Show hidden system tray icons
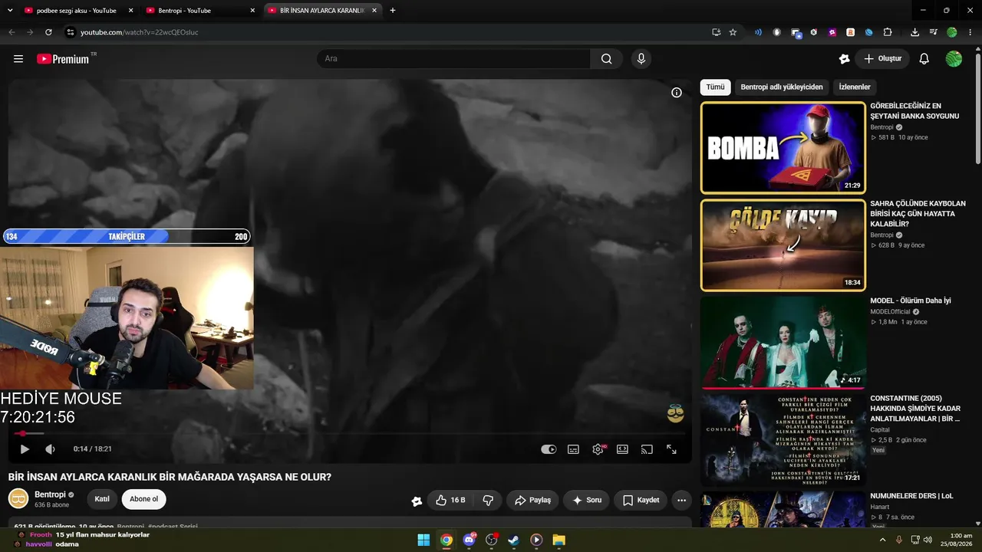Viewport: 982px width, 552px height. click(882, 540)
